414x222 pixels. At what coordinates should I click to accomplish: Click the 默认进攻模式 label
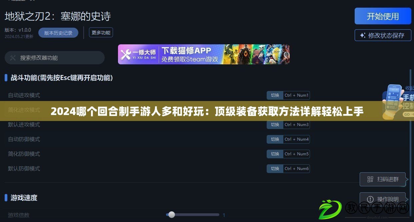[24, 125]
